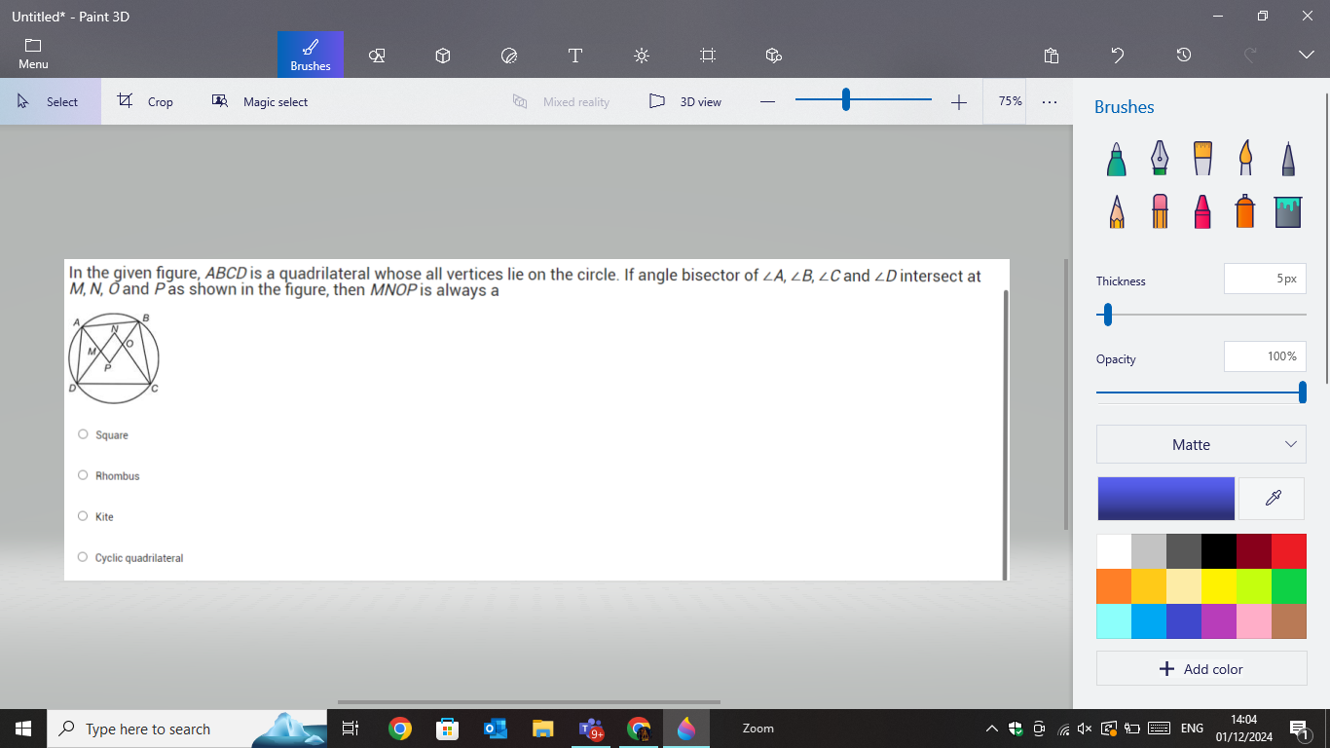This screenshot has width=1330, height=748.
Task: Select the Marker brush
Action: coord(1117,159)
